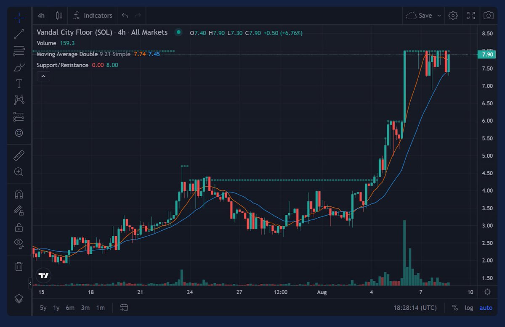Click the undo arrow
505x327 pixels.
tap(125, 16)
